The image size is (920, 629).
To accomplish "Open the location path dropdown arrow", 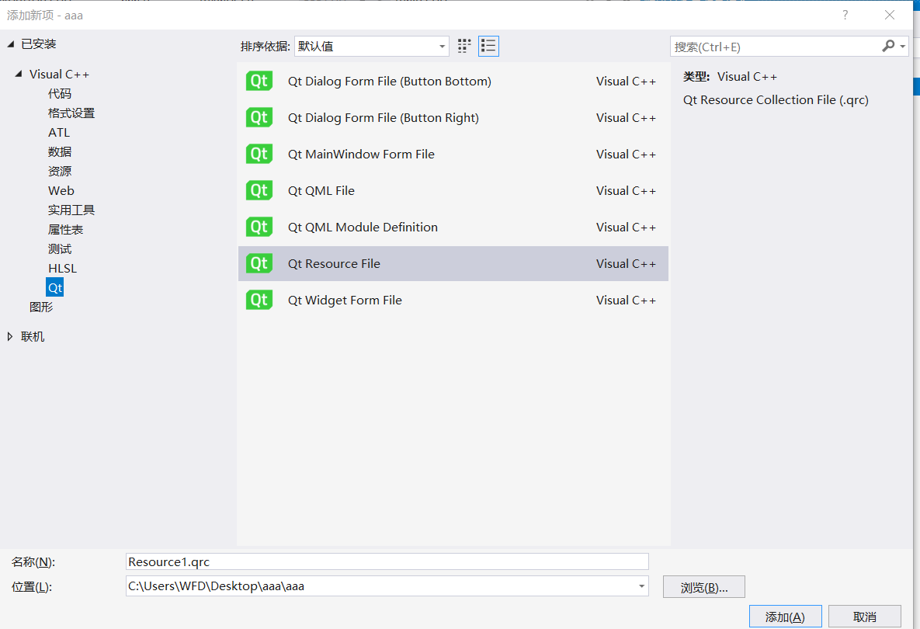I will tap(641, 586).
